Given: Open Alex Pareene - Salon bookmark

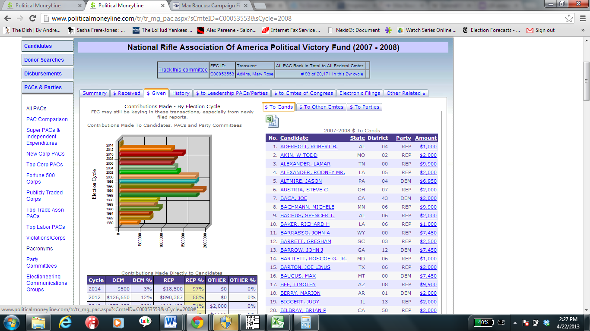Looking at the screenshot, I should (227, 30).
